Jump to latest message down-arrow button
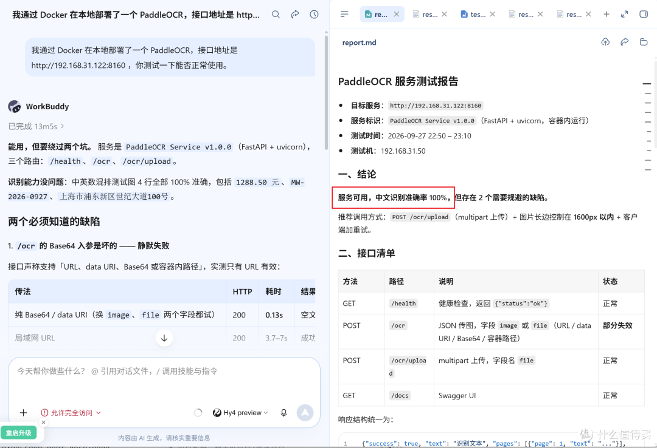The image size is (657, 448). point(164,338)
